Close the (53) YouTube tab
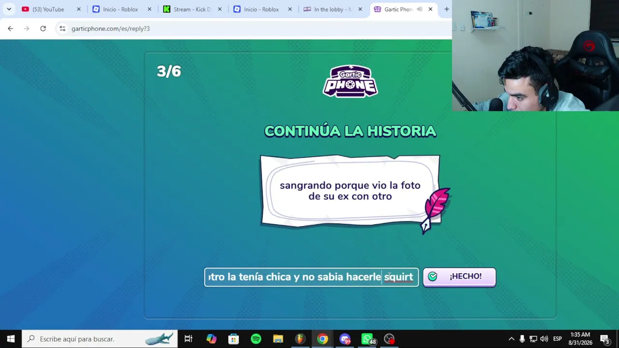The image size is (619, 348). [x=79, y=9]
